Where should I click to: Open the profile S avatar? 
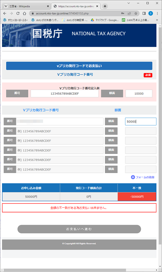point(151,13)
